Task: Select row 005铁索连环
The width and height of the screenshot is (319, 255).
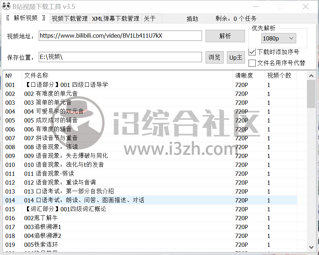Action: [150, 245]
